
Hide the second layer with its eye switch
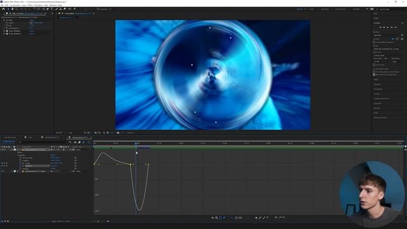click(2, 171)
